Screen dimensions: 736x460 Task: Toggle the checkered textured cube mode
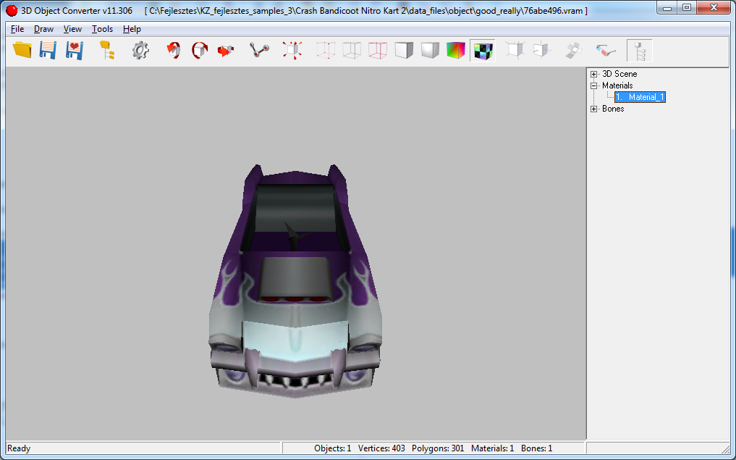click(x=482, y=50)
